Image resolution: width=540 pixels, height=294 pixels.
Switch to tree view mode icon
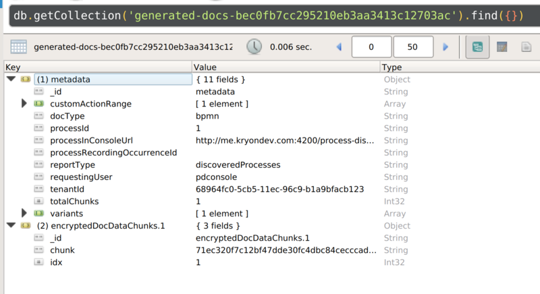pyautogui.click(x=477, y=47)
